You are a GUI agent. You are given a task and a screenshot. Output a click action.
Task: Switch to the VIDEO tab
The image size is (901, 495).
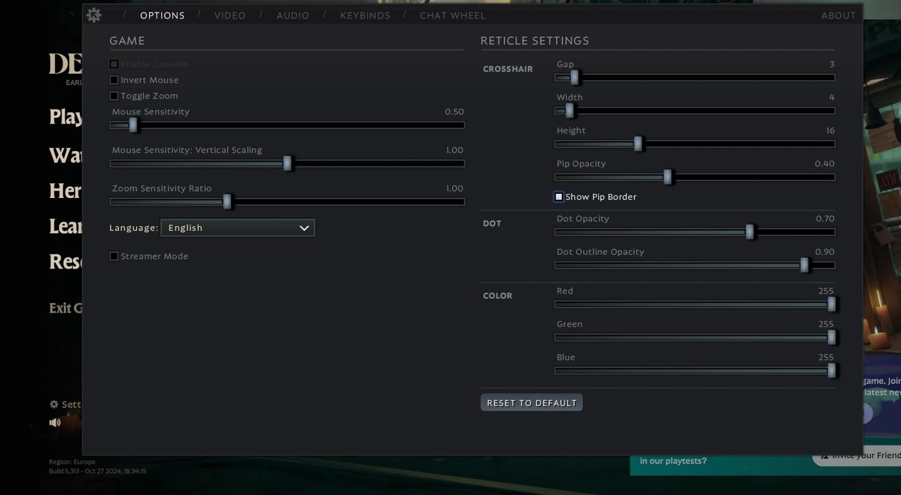click(x=230, y=15)
